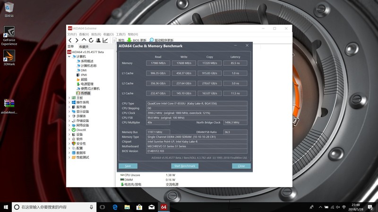Expand the 网络设备 tree node
Viewport: 378px width, 212px height.
tap(69, 125)
